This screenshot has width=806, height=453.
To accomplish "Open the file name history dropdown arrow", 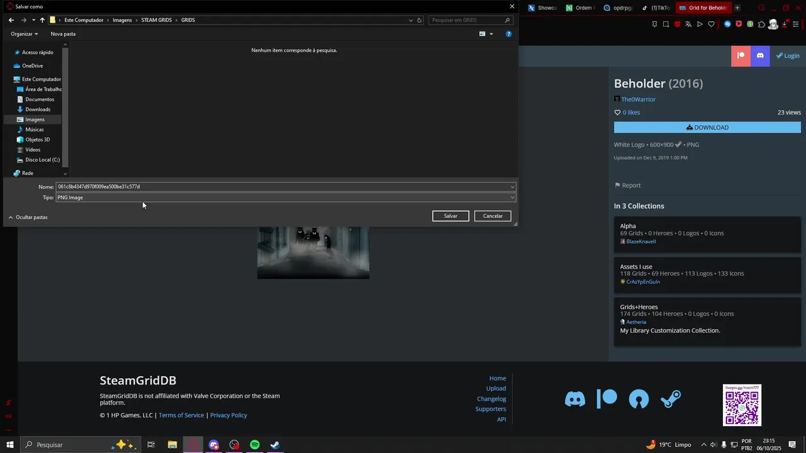I will coord(512,187).
